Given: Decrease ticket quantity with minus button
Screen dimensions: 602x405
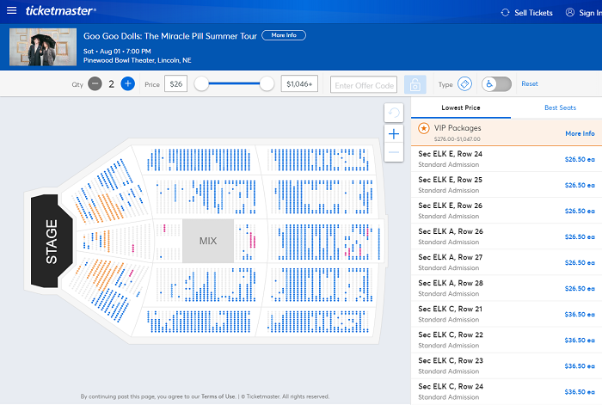Looking at the screenshot, I should (95, 84).
